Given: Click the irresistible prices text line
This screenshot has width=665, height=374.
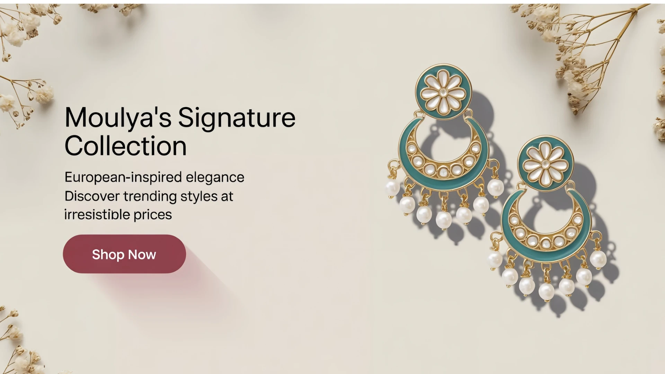Looking at the screenshot, I should point(118,215).
